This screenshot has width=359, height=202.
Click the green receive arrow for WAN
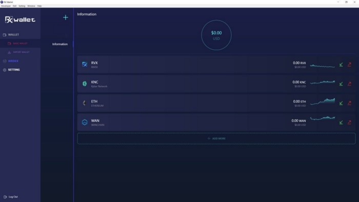[x=341, y=122]
